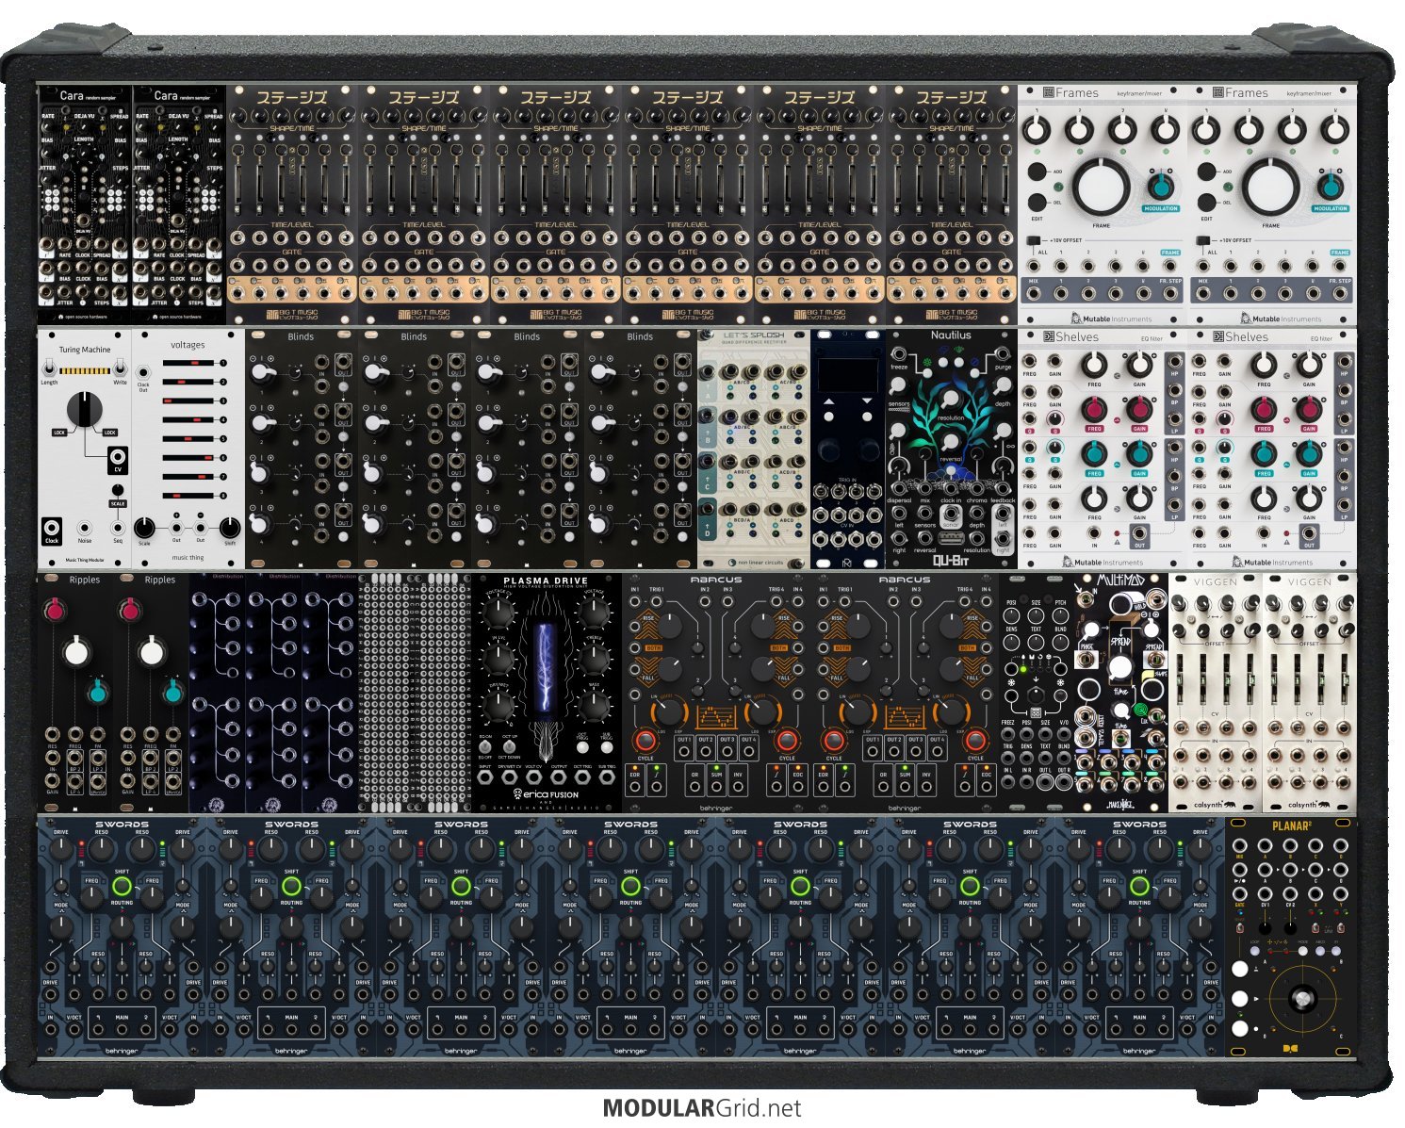
Task: Click the white knob on left Ripples
Action: pos(76,650)
